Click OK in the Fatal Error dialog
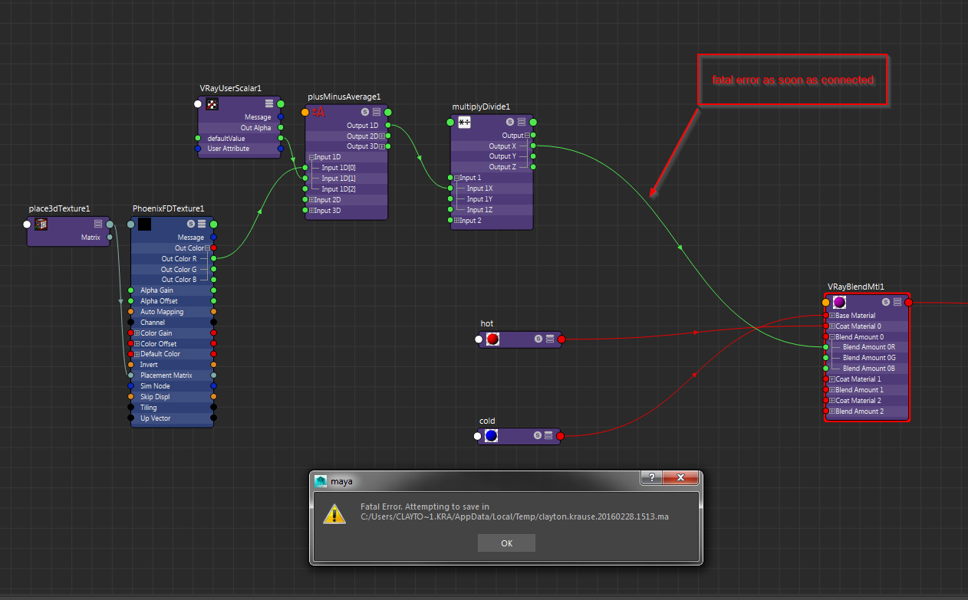Viewport: 968px width, 600px height. coord(506,543)
